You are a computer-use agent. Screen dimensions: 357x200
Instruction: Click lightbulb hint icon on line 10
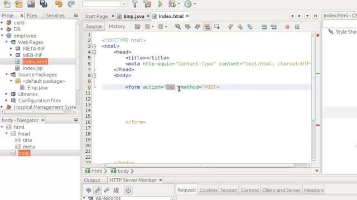(89, 87)
